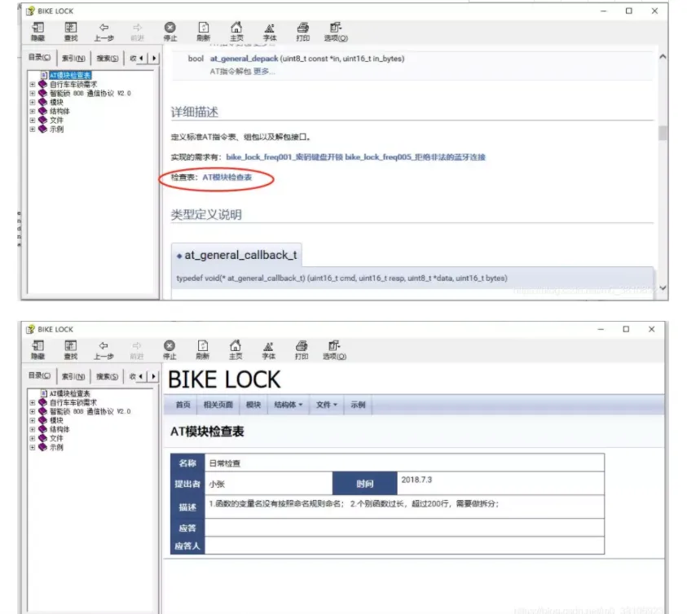Image resolution: width=687 pixels, height=614 pixels.
Task: Expand 自行车车锁需求 node in lower tree
Action: (33, 402)
